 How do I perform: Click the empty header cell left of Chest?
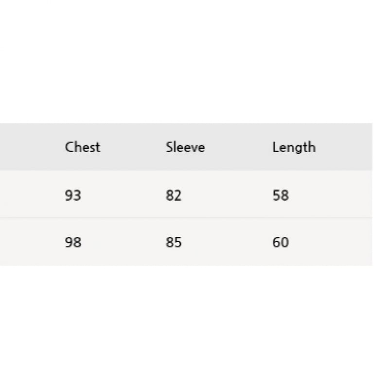coord(30,147)
